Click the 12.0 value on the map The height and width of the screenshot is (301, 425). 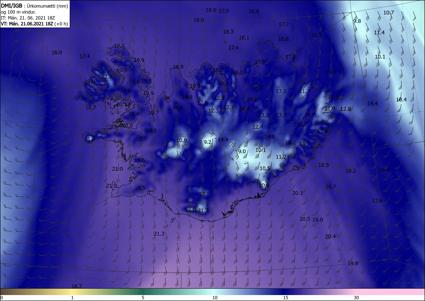tap(190, 209)
